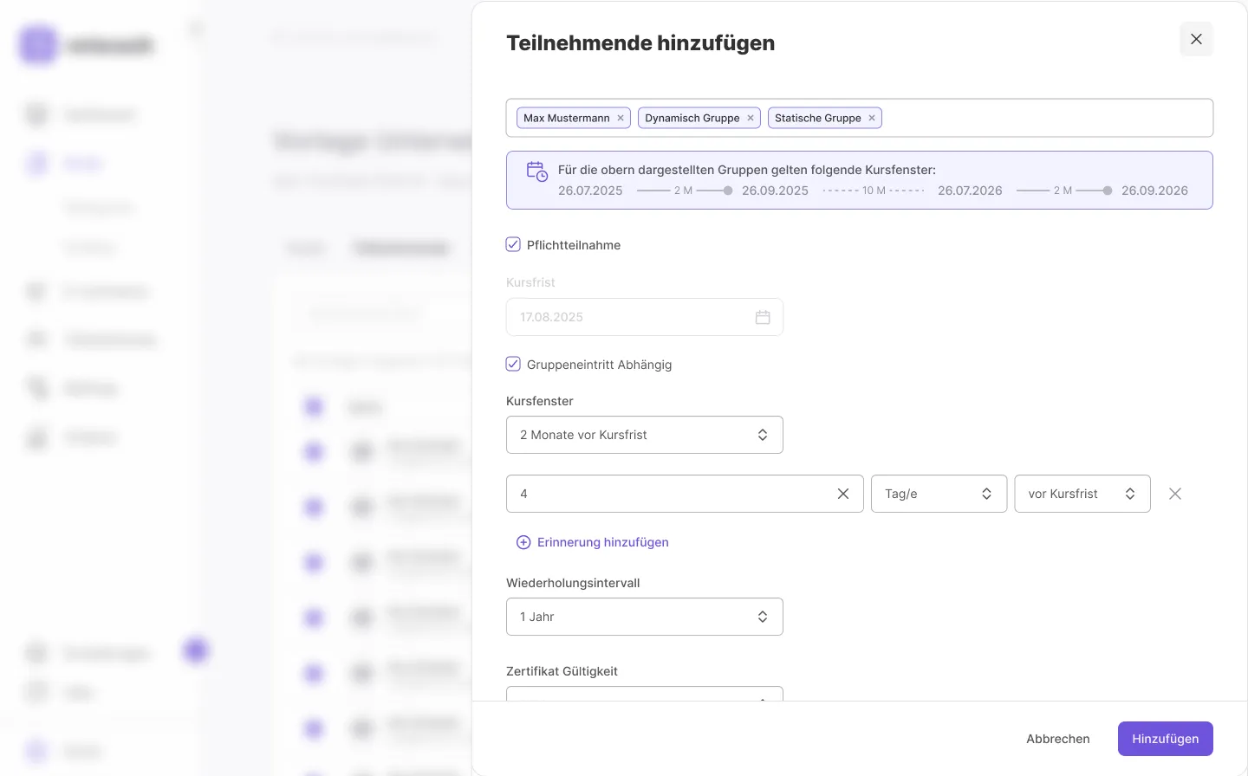The width and height of the screenshot is (1248, 776).
Task: Remove the "Dynamisch Gruppe" tag
Action: 750,118
